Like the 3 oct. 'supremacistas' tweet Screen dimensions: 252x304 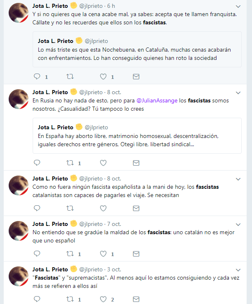coord(103,299)
